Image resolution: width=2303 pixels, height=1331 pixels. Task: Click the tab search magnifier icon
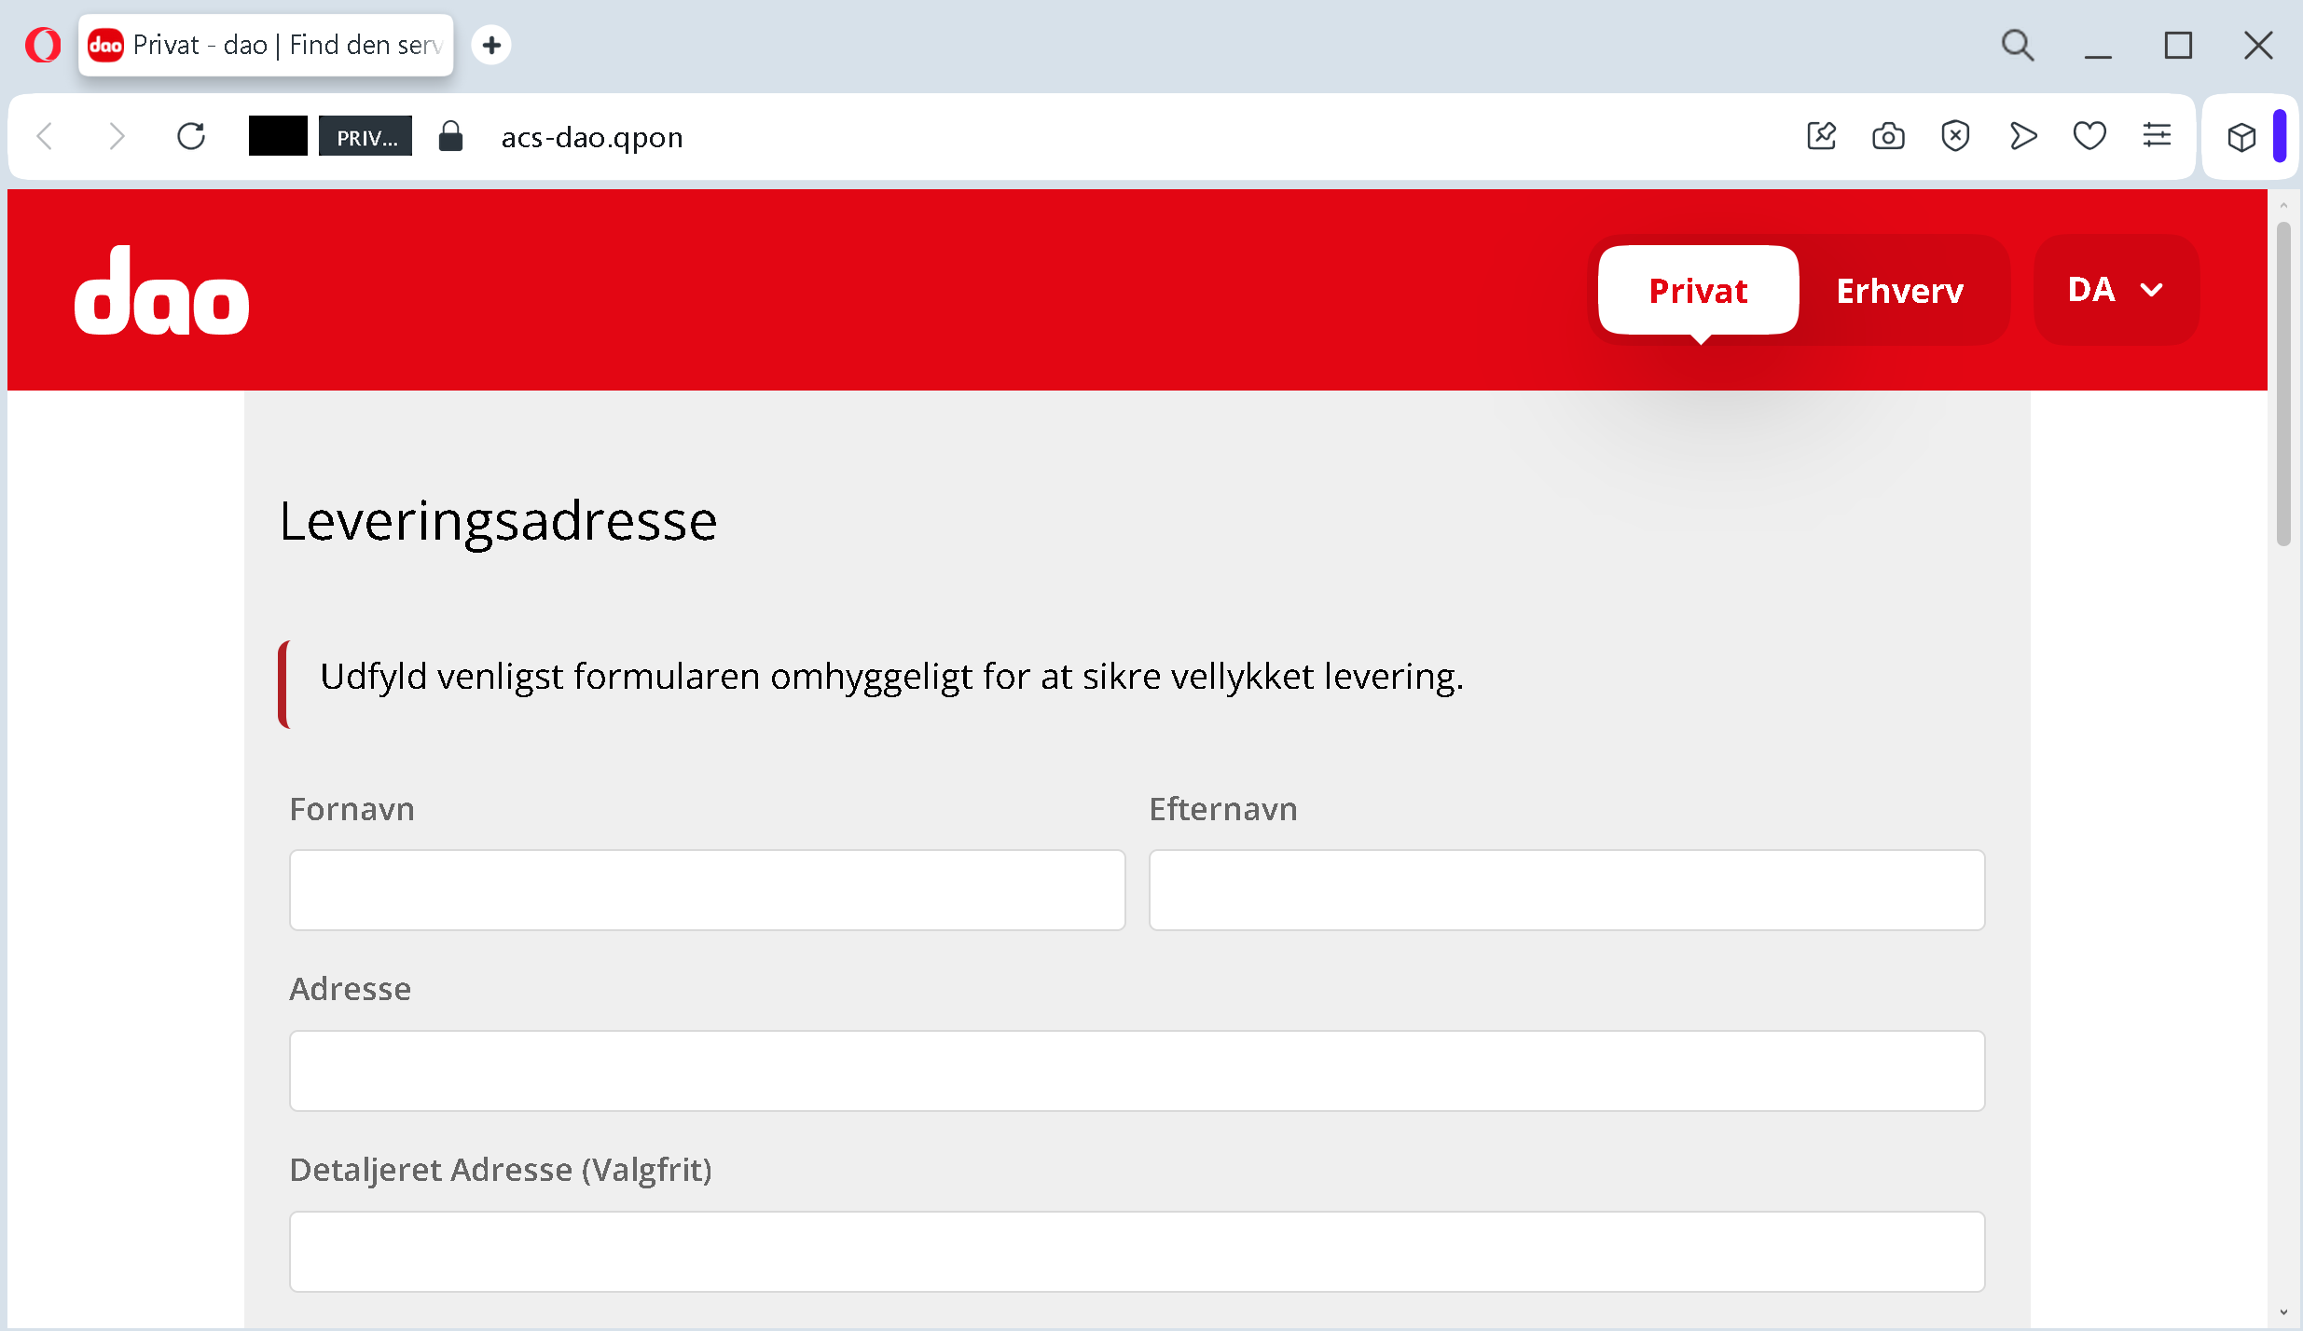[2018, 45]
